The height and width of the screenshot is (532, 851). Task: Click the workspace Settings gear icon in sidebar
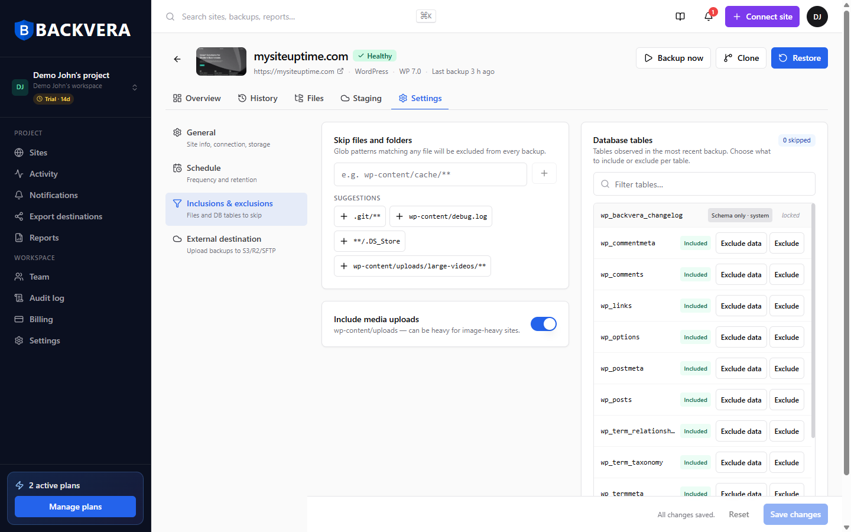(19, 340)
